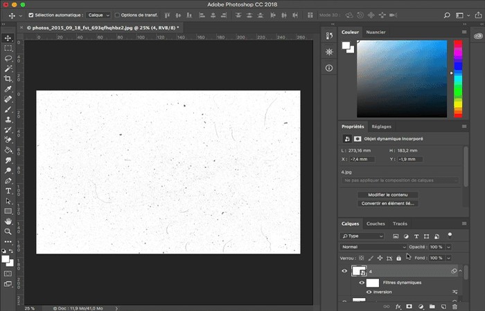Click the layer style fx icon
The height and width of the screenshot is (311, 485).
coord(398,306)
